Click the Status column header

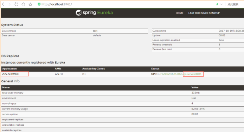155,69
